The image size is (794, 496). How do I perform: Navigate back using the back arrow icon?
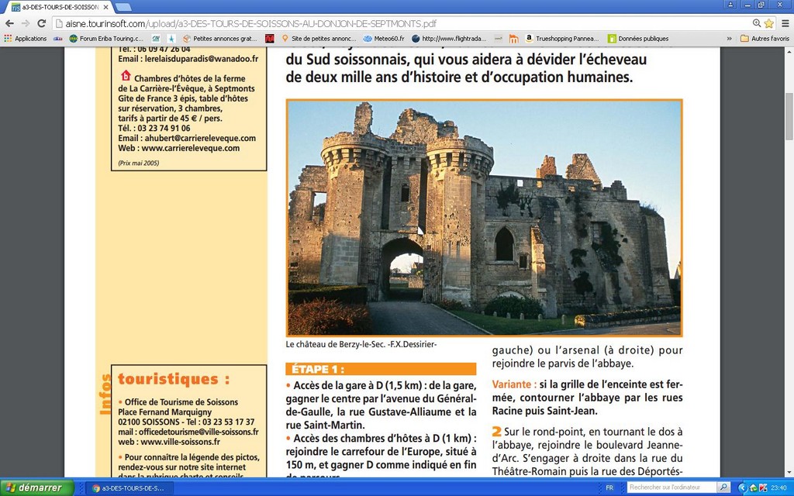8,22
